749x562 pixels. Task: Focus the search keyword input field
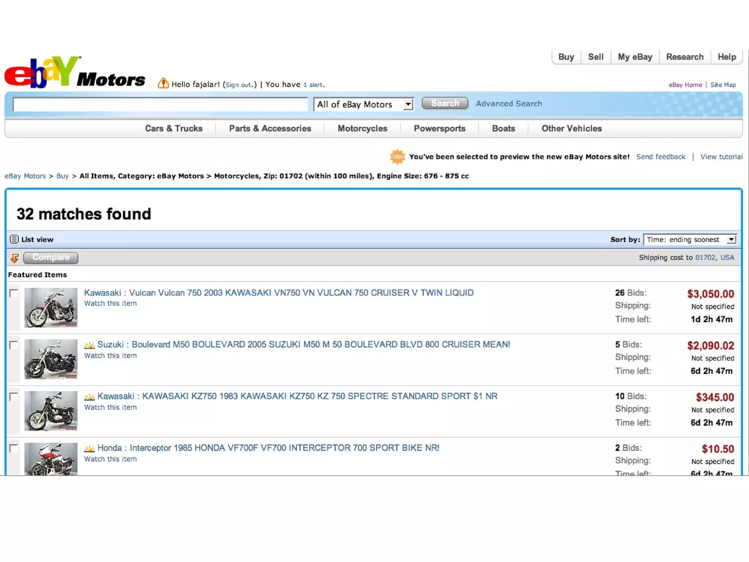160,104
